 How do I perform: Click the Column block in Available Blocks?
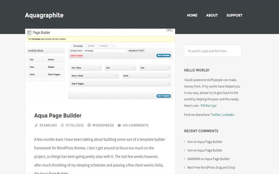click(x=55, y=59)
